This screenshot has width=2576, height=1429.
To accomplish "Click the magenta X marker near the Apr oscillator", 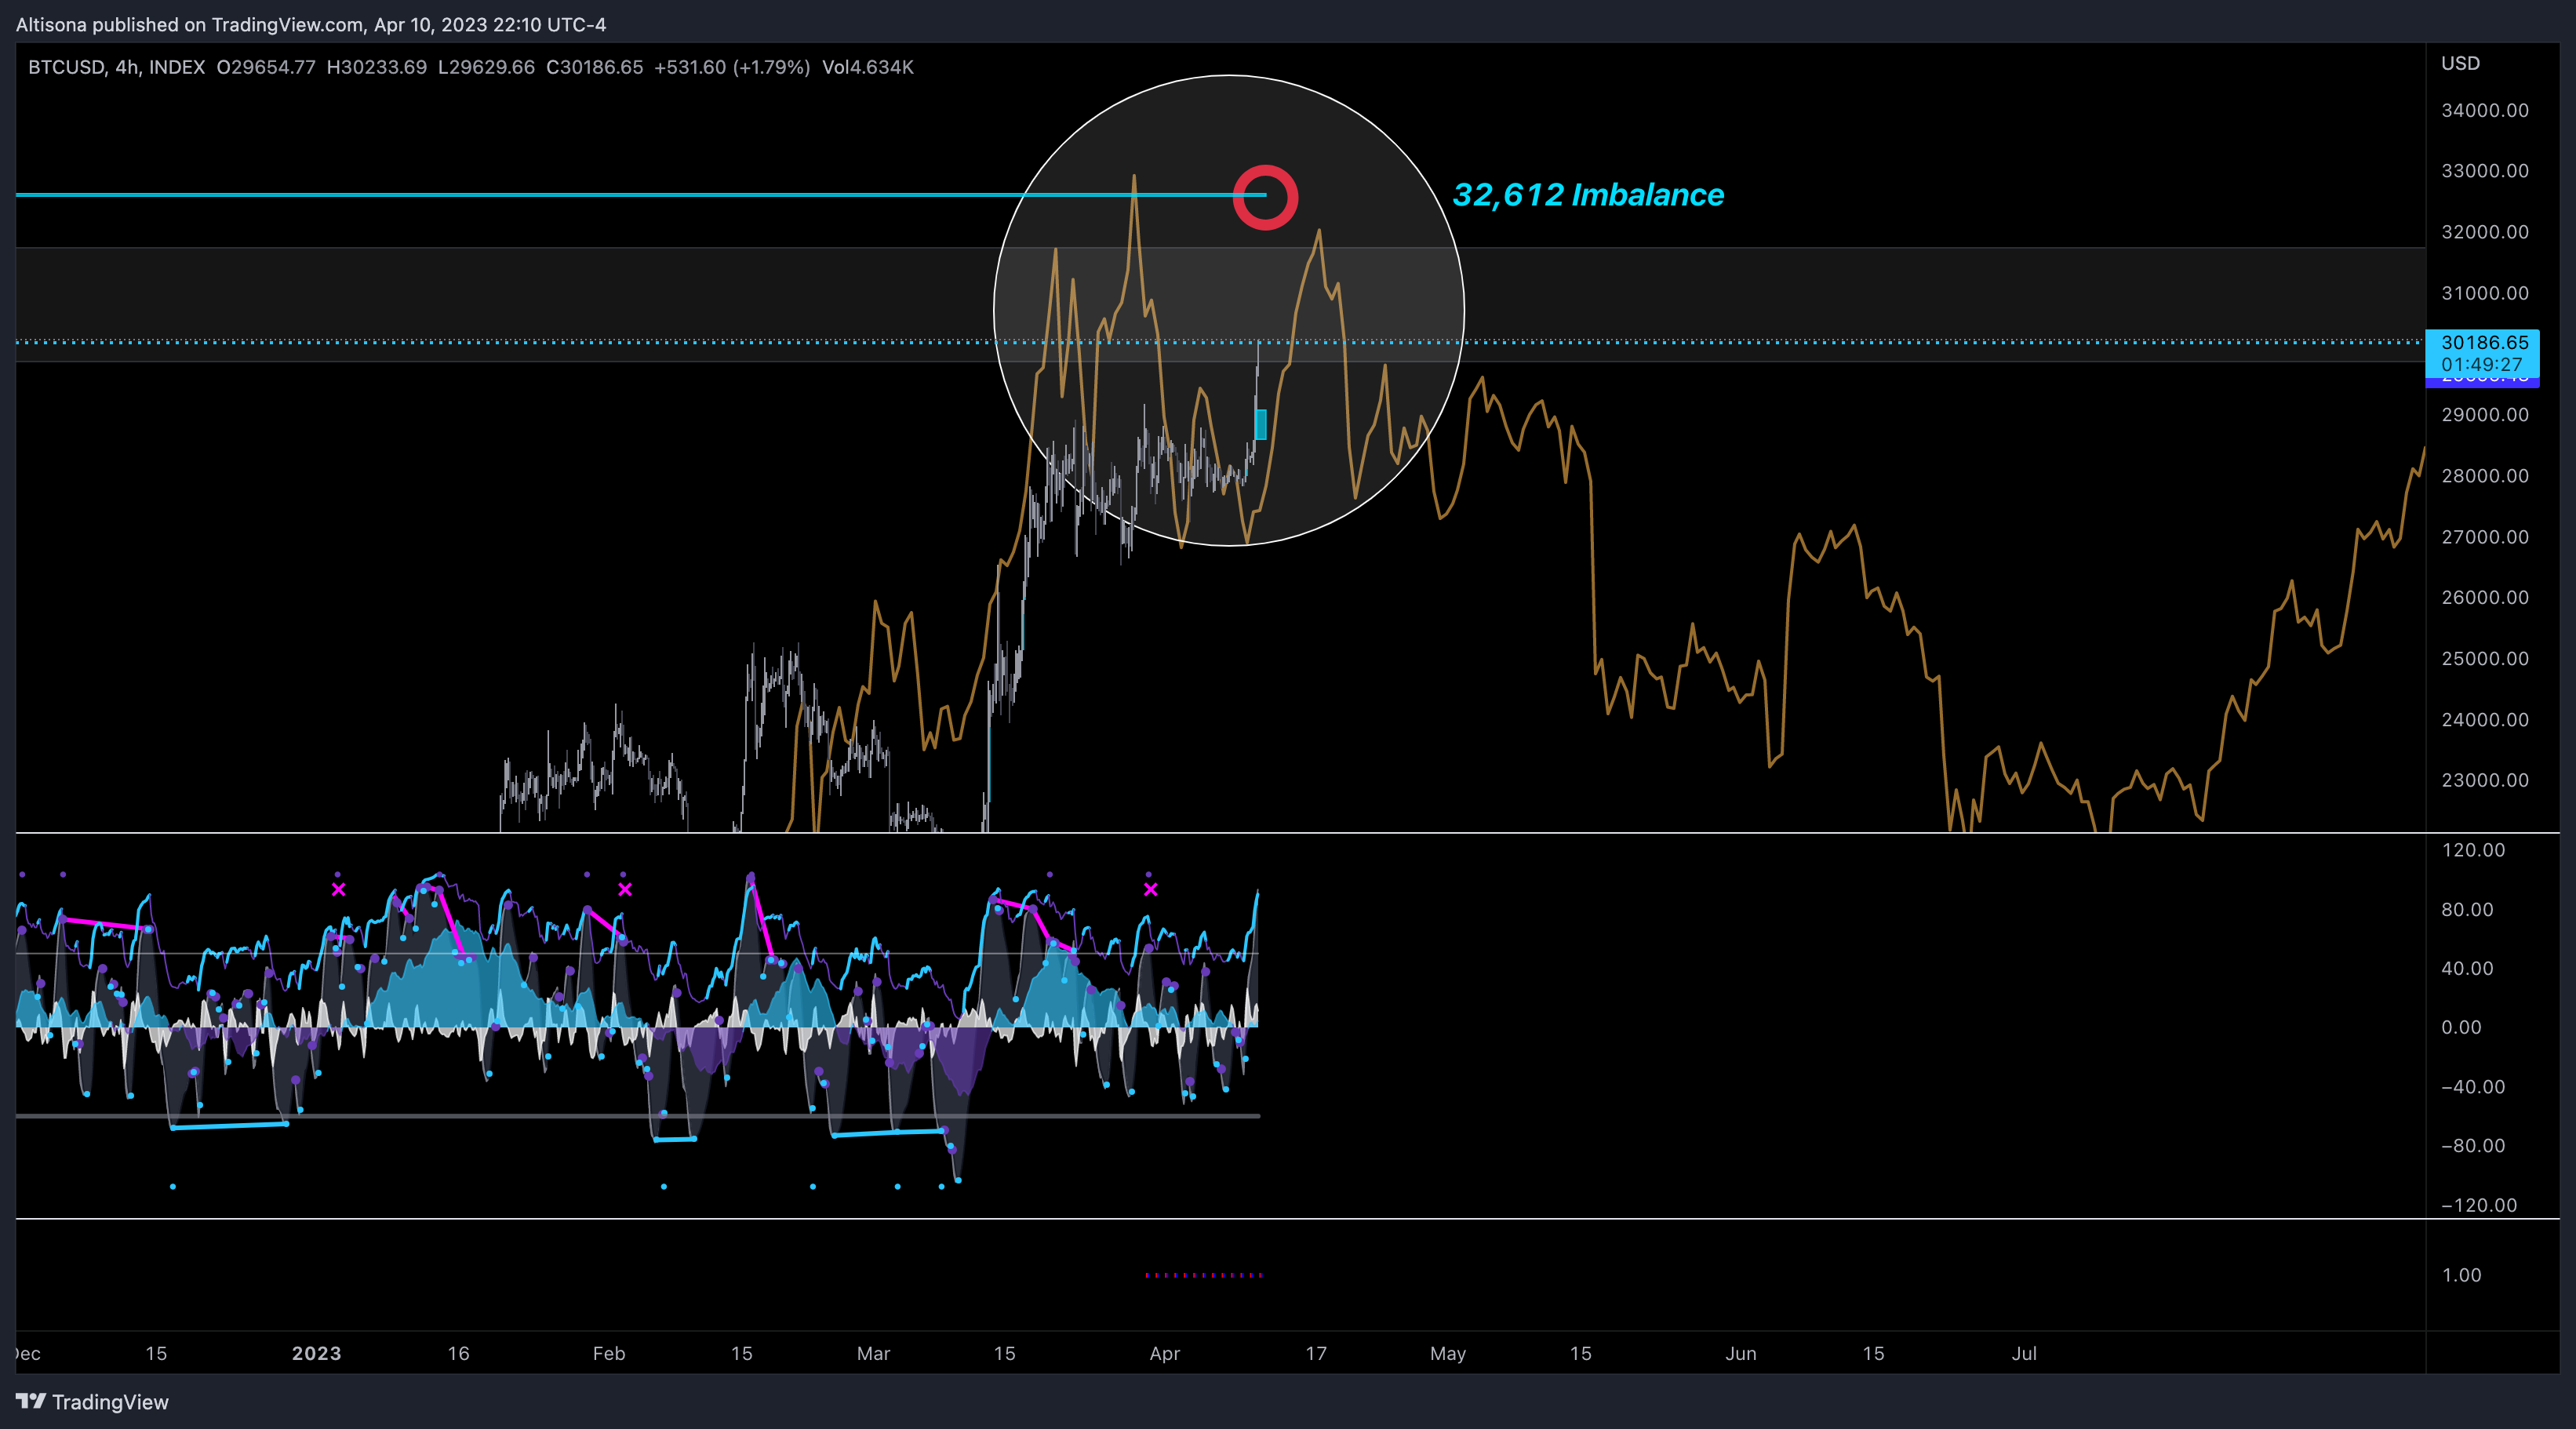I will coord(1151,889).
